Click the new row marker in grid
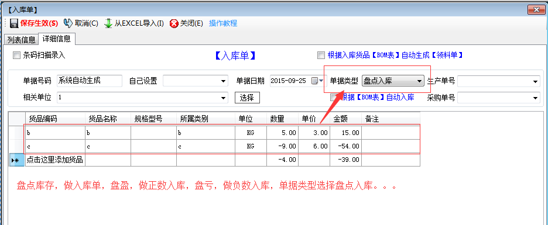This screenshot has height=225, width=548. pyautogui.click(x=16, y=161)
